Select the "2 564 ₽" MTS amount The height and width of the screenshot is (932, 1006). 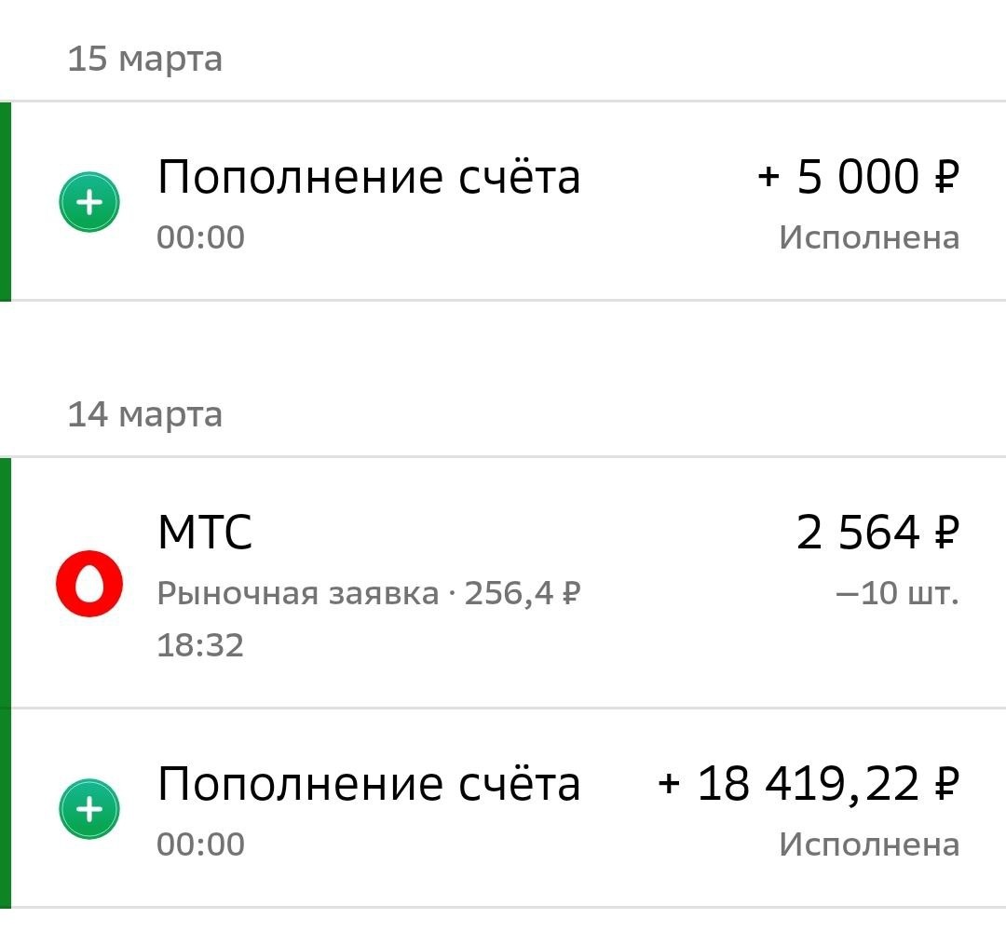877,534
